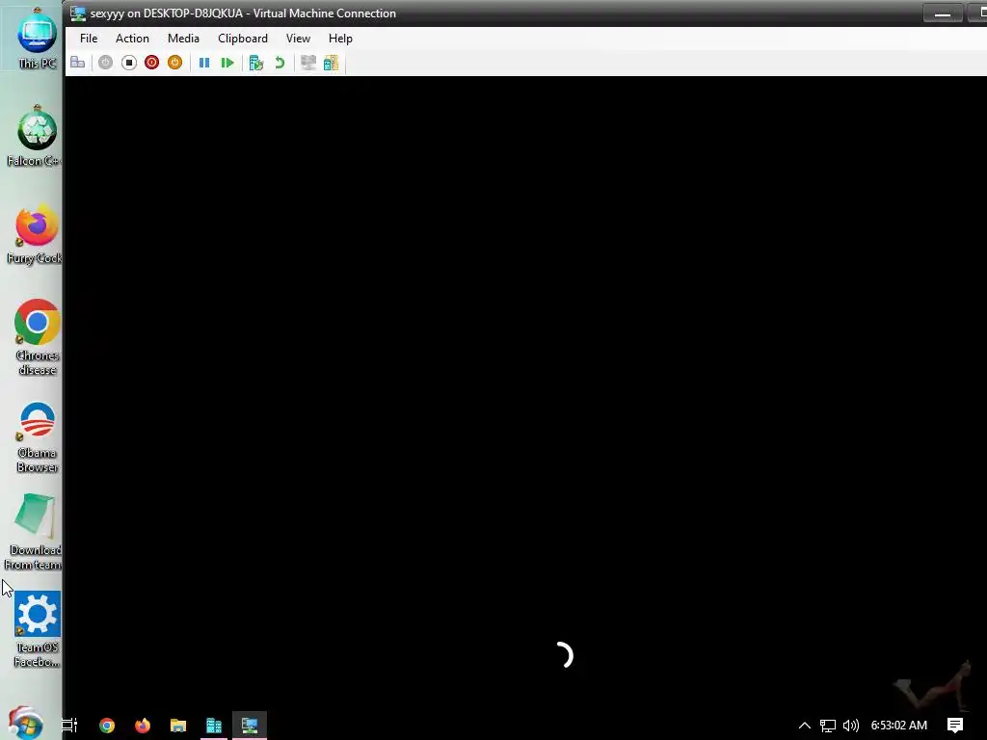Open the Start menu button

coord(25,724)
